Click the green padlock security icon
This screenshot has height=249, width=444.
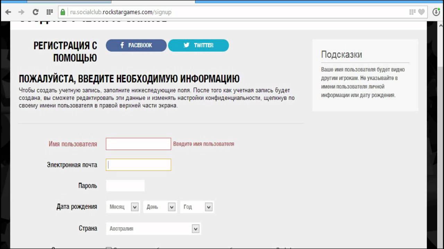coord(63,12)
